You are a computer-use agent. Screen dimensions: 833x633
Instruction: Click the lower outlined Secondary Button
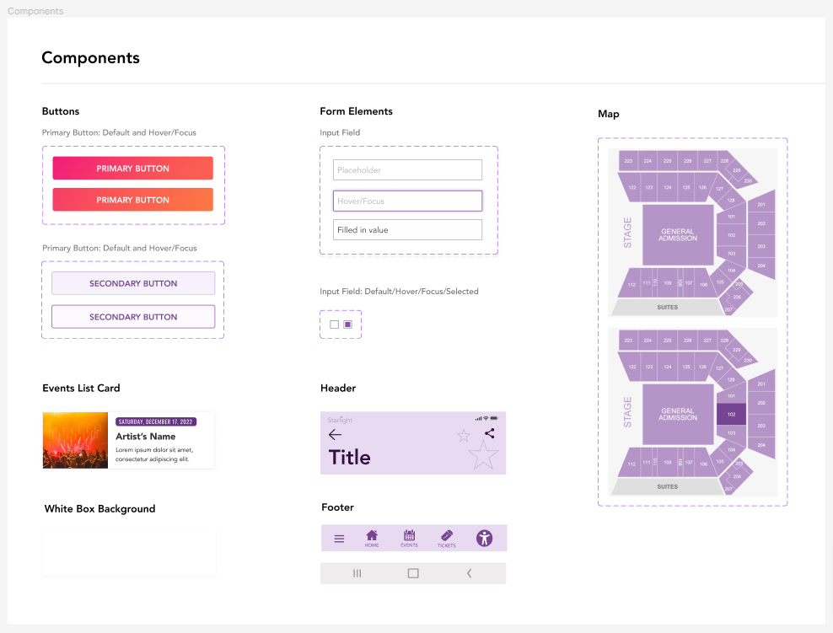click(133, 317)
